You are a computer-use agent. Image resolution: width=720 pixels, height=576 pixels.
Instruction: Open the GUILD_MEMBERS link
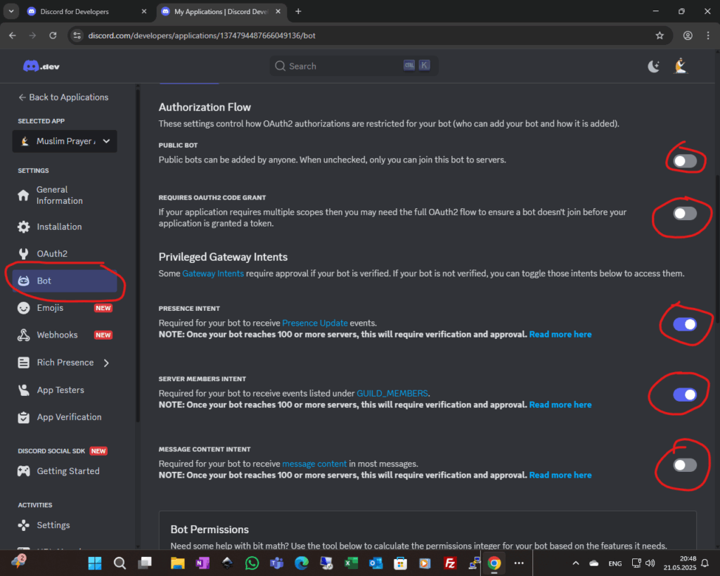[392, 393]
